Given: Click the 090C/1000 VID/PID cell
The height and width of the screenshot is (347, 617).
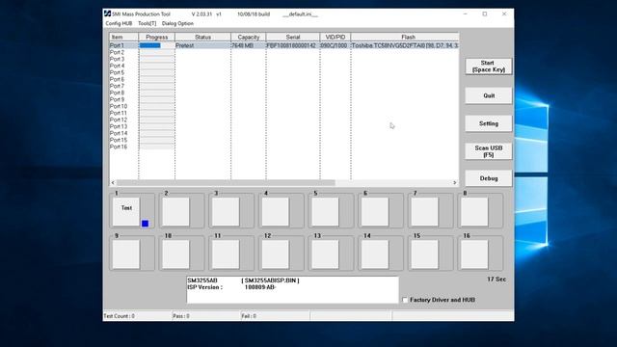Looking at the screenshot, I should (x=335, y=45).
